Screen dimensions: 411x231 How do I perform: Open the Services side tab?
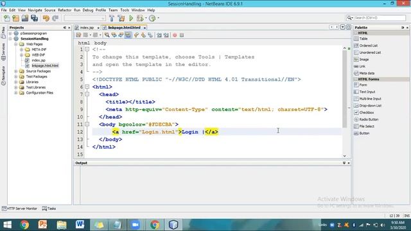pyautogui.click(x=3, y=52)
